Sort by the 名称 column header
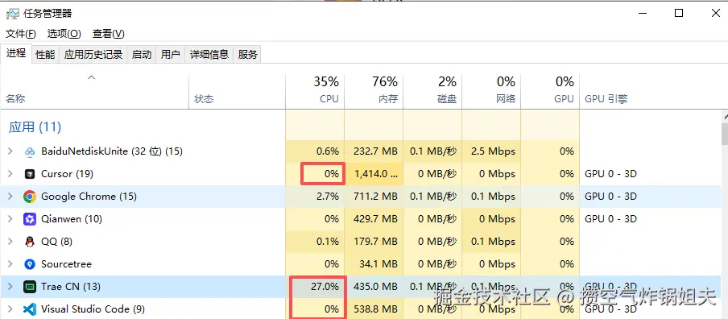Image resolution: width=728 pixels, height=319 pixels. point(95,92)
